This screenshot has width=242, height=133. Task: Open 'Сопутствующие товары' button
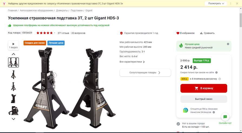(145, 73)
